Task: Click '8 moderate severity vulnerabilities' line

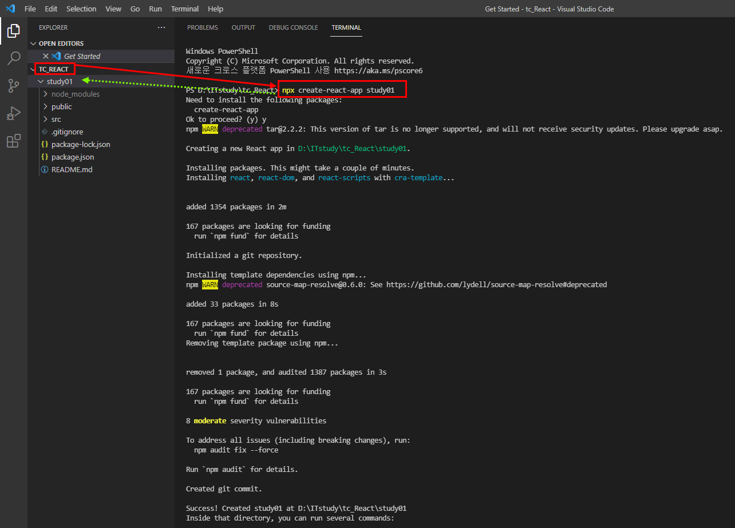Action: [x=256, y=420]
